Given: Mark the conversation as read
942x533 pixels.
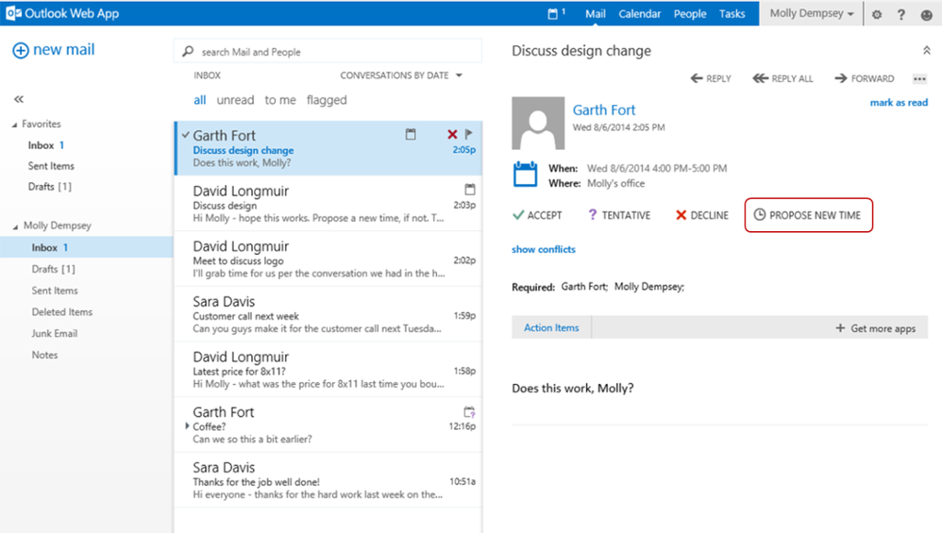Looking at the screenshot, I should tap(899, 102).
